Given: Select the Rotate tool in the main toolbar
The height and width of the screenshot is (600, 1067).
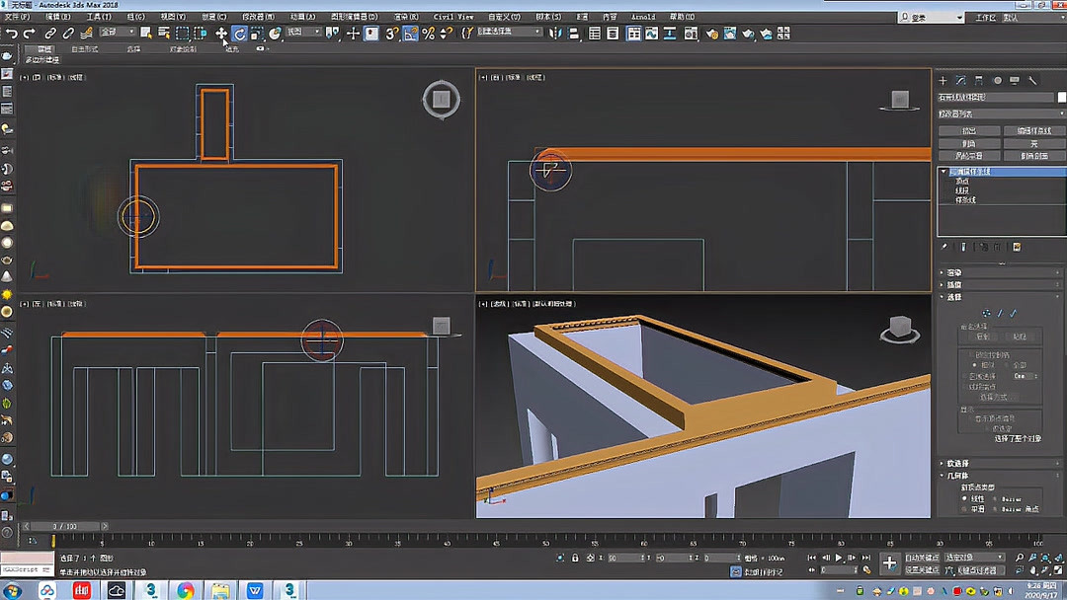Looking at the screenshot, I should tap(240, 33).
